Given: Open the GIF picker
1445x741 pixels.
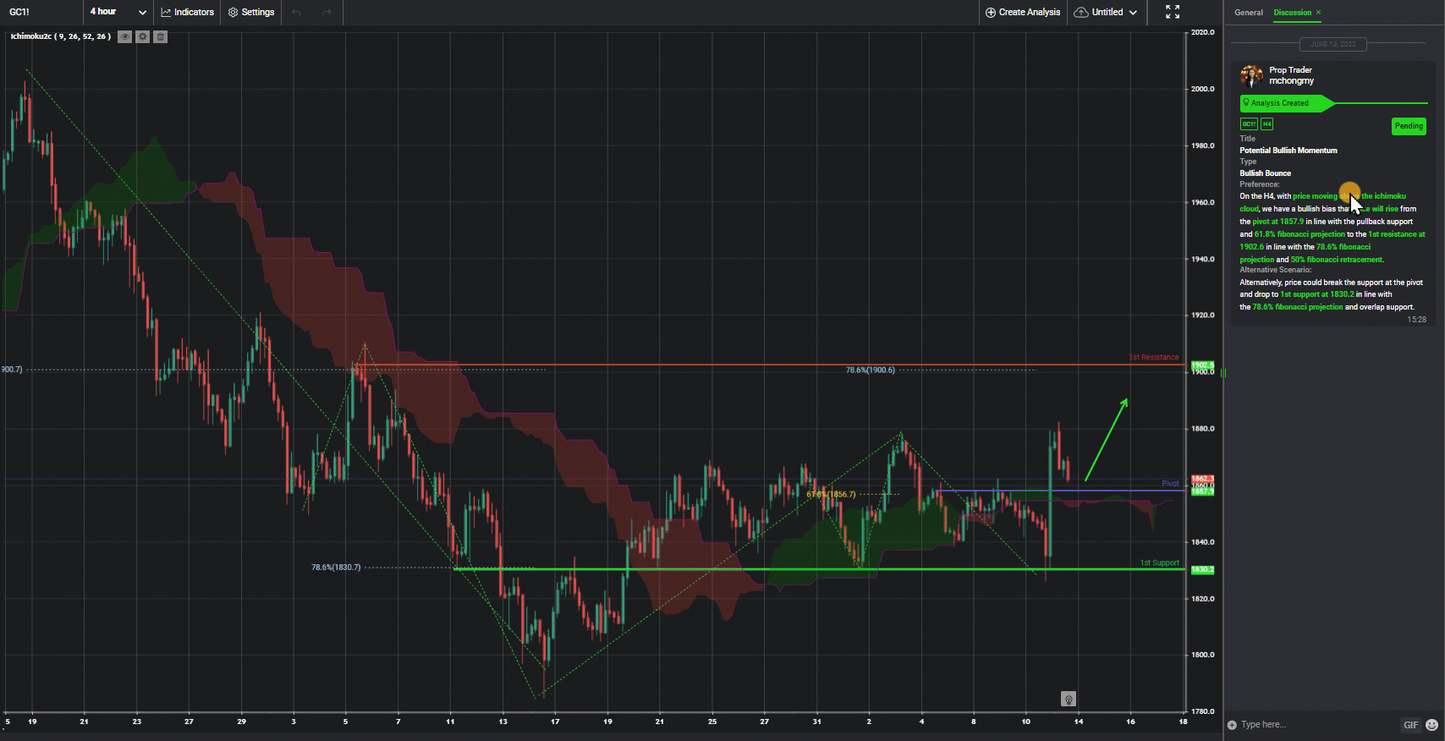Looking at the screenshot, I should 1410,725.
